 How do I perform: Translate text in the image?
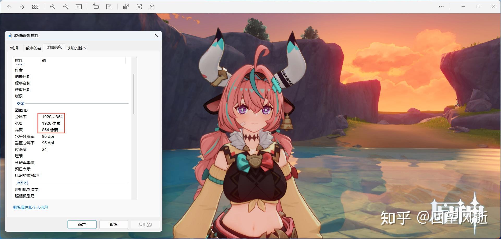[x=126, y=7]
